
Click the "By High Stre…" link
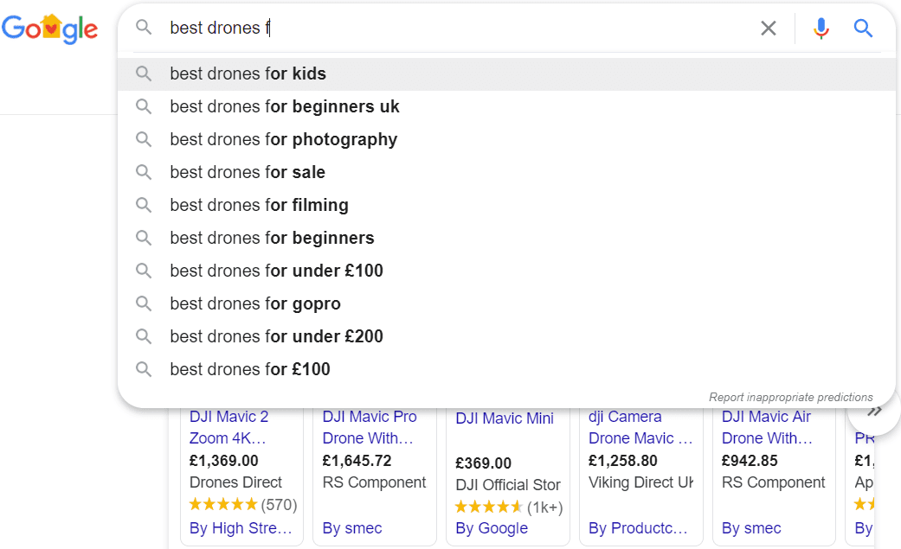(241, 527)
